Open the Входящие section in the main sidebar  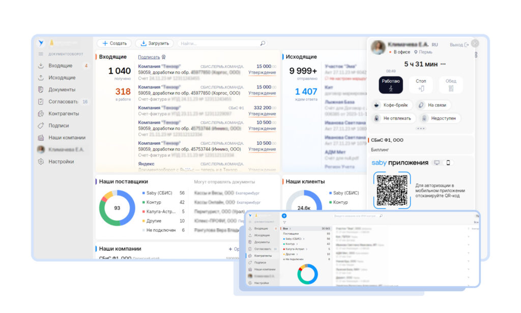[x=60, y=66]
